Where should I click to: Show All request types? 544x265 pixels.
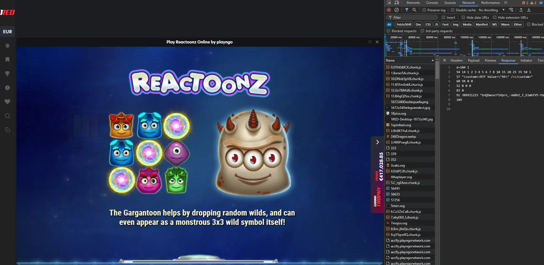pos(389,24)
